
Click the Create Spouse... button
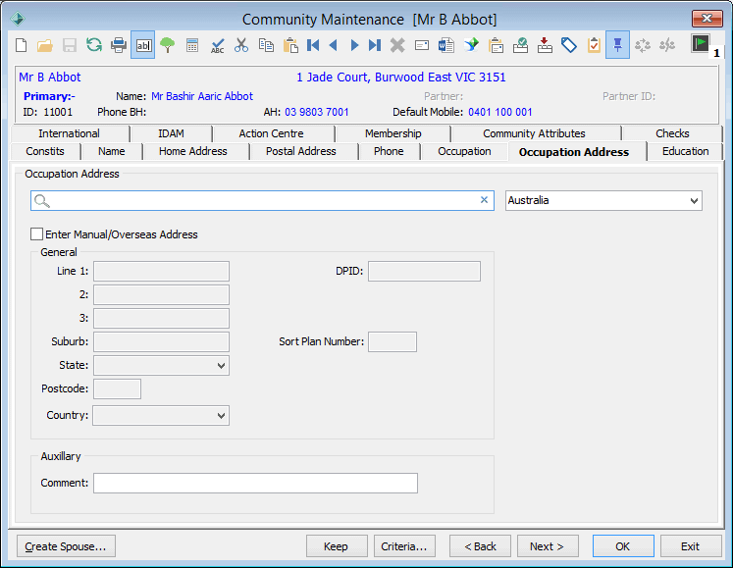click(x=66, y=546)
